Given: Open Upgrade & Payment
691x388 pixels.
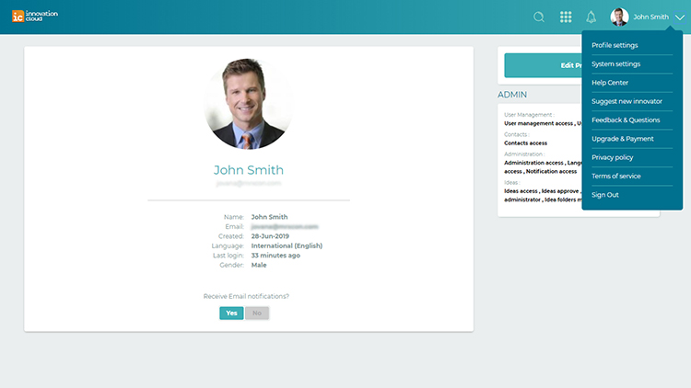Looking at the screenshot, I should [x=623, y=139].
